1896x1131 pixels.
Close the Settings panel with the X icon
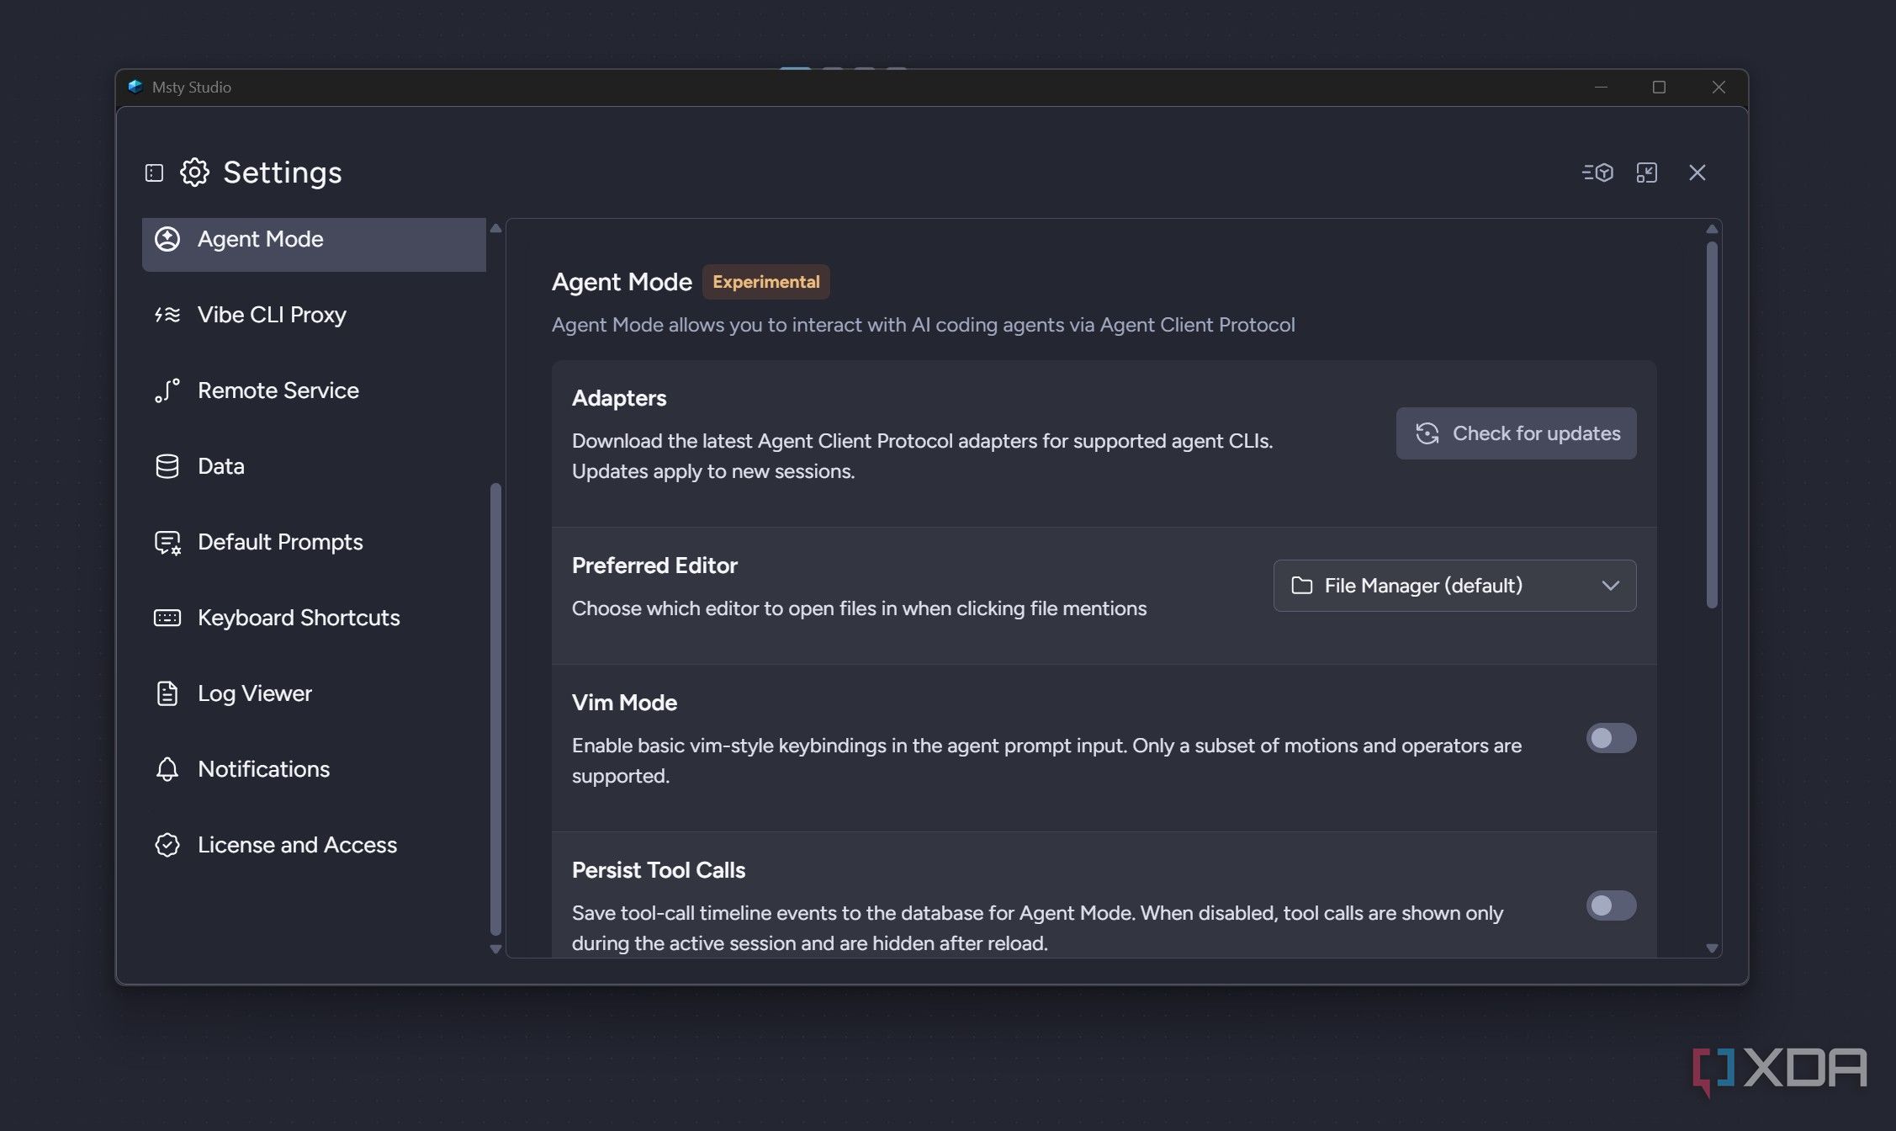1697,173
